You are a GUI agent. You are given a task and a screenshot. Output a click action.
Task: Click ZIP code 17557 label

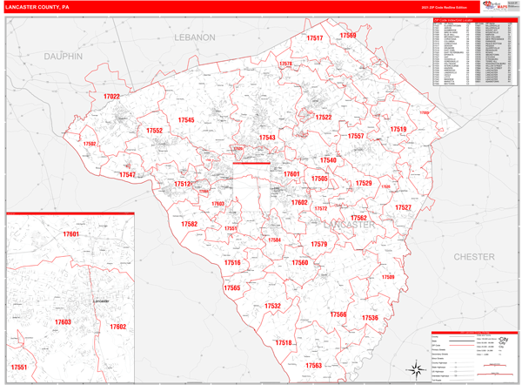tap(356, 136)
